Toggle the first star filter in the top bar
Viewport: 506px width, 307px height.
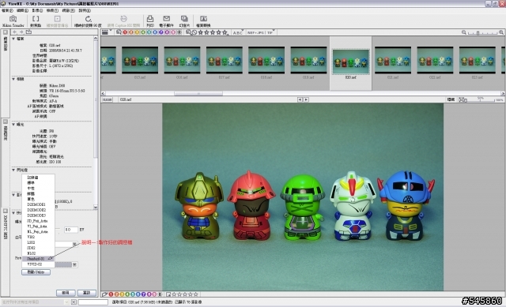click(200, 32)
